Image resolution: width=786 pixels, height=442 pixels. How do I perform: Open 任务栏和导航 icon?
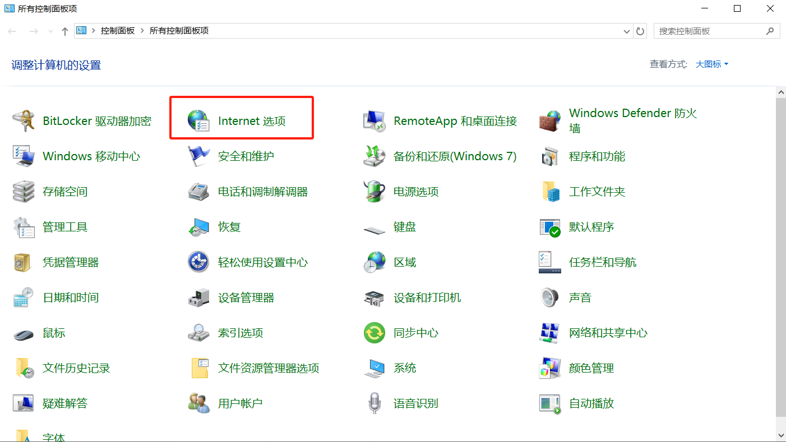[x=550, y=262]
